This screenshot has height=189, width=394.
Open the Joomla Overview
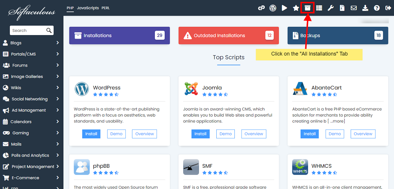click(x=254, y=134)
